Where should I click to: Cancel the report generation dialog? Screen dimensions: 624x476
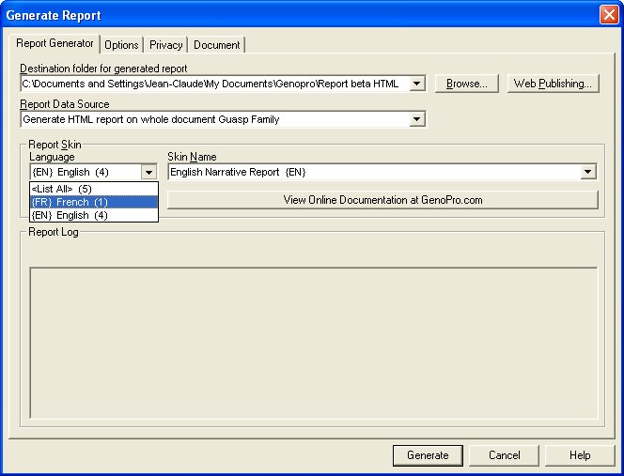pyautogui.click(x=505, y=455)
